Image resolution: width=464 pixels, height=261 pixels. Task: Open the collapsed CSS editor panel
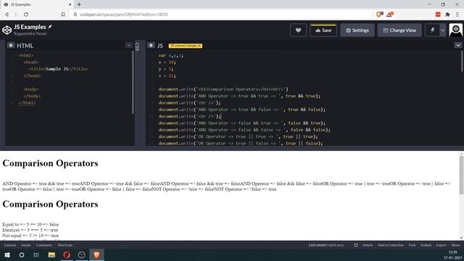(137, 46)
